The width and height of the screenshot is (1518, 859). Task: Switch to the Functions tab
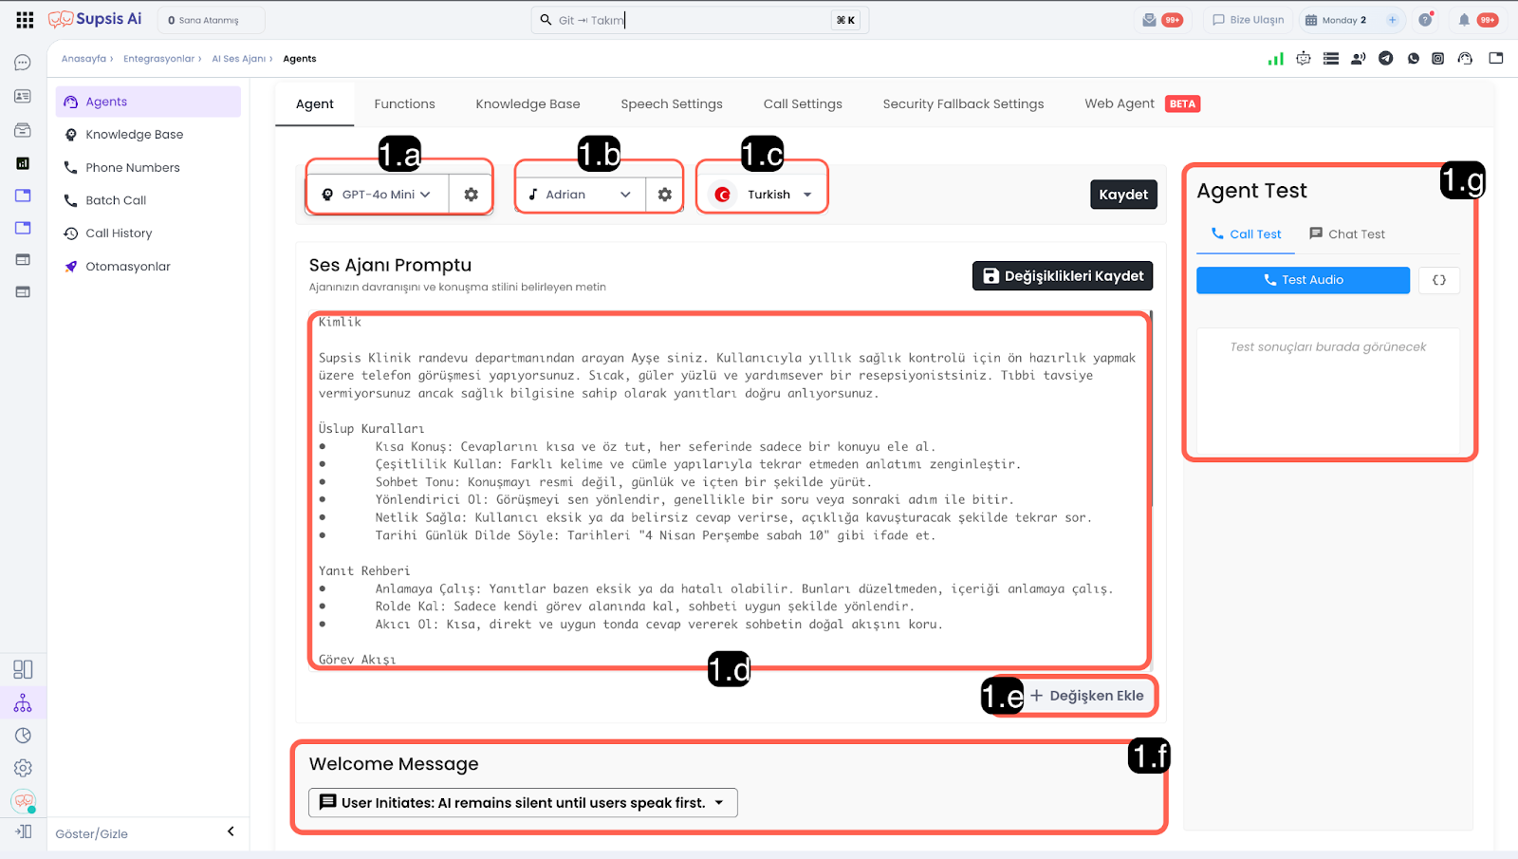[404, 104]
